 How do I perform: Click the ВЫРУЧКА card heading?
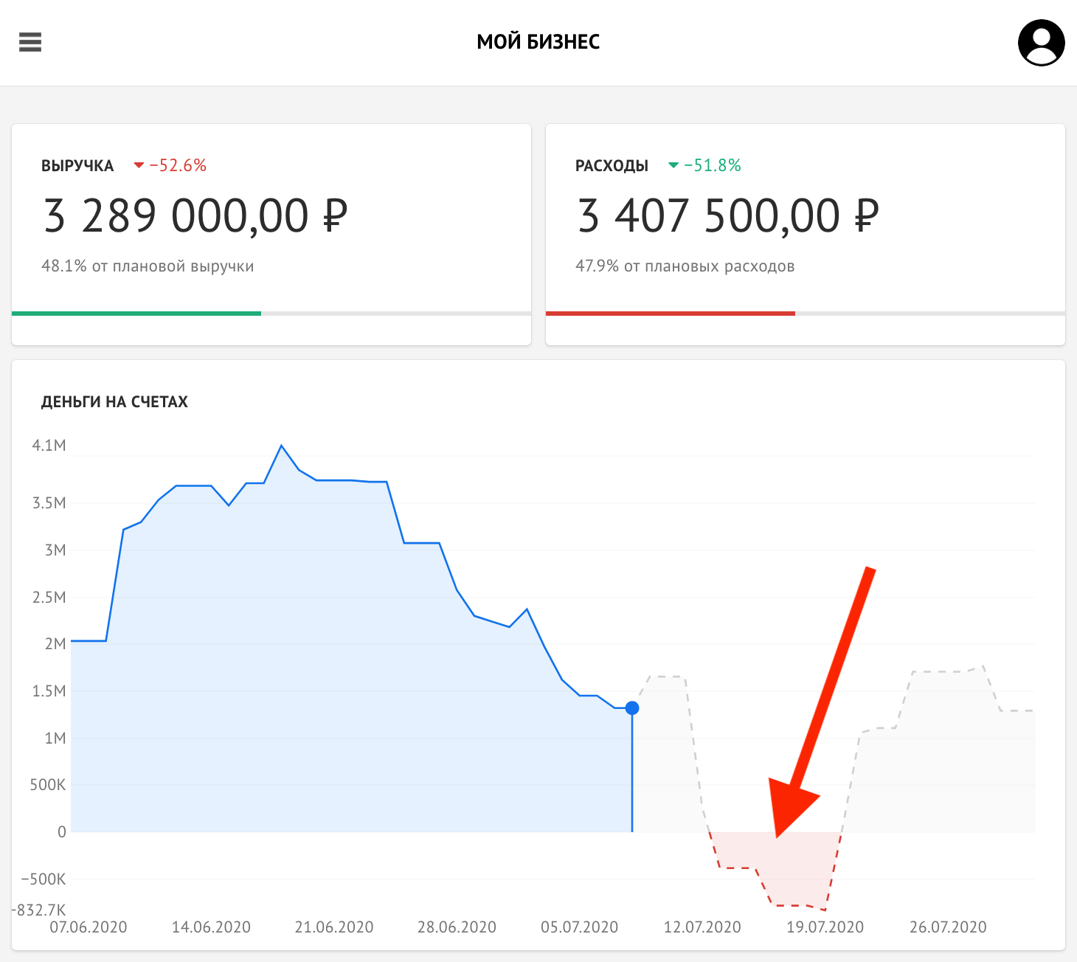(77, 166)
